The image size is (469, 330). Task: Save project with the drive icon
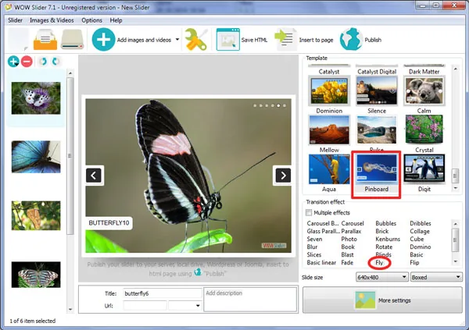click(x=72, y=40)
